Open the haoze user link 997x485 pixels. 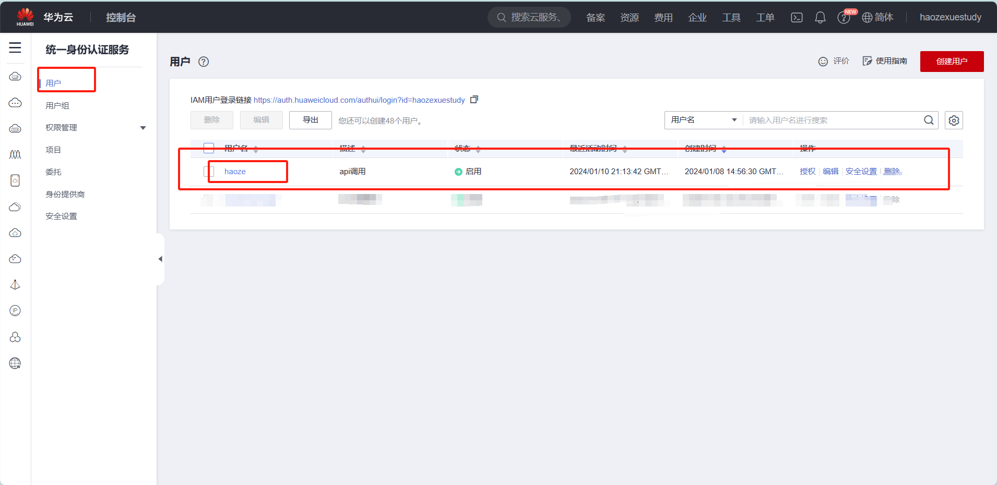tap(235, 172)
